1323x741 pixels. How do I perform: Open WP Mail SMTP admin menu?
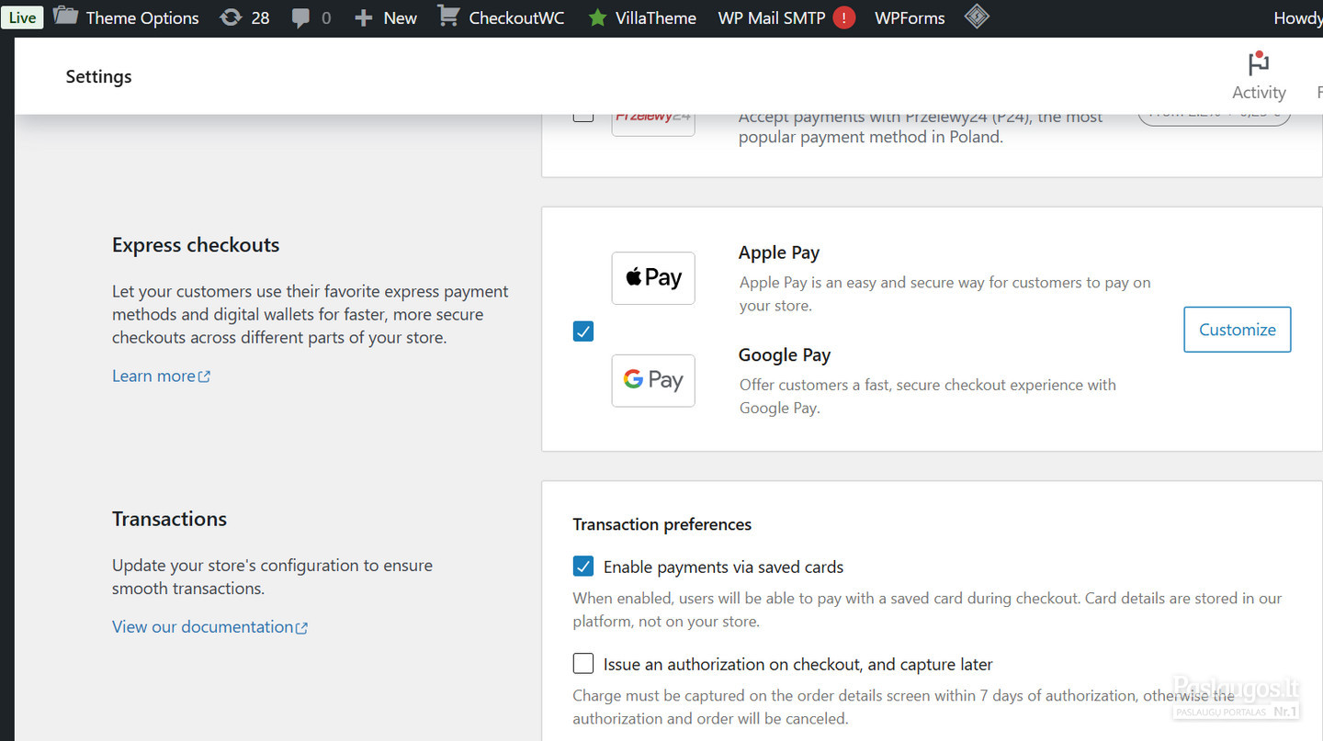coord(772,17)
